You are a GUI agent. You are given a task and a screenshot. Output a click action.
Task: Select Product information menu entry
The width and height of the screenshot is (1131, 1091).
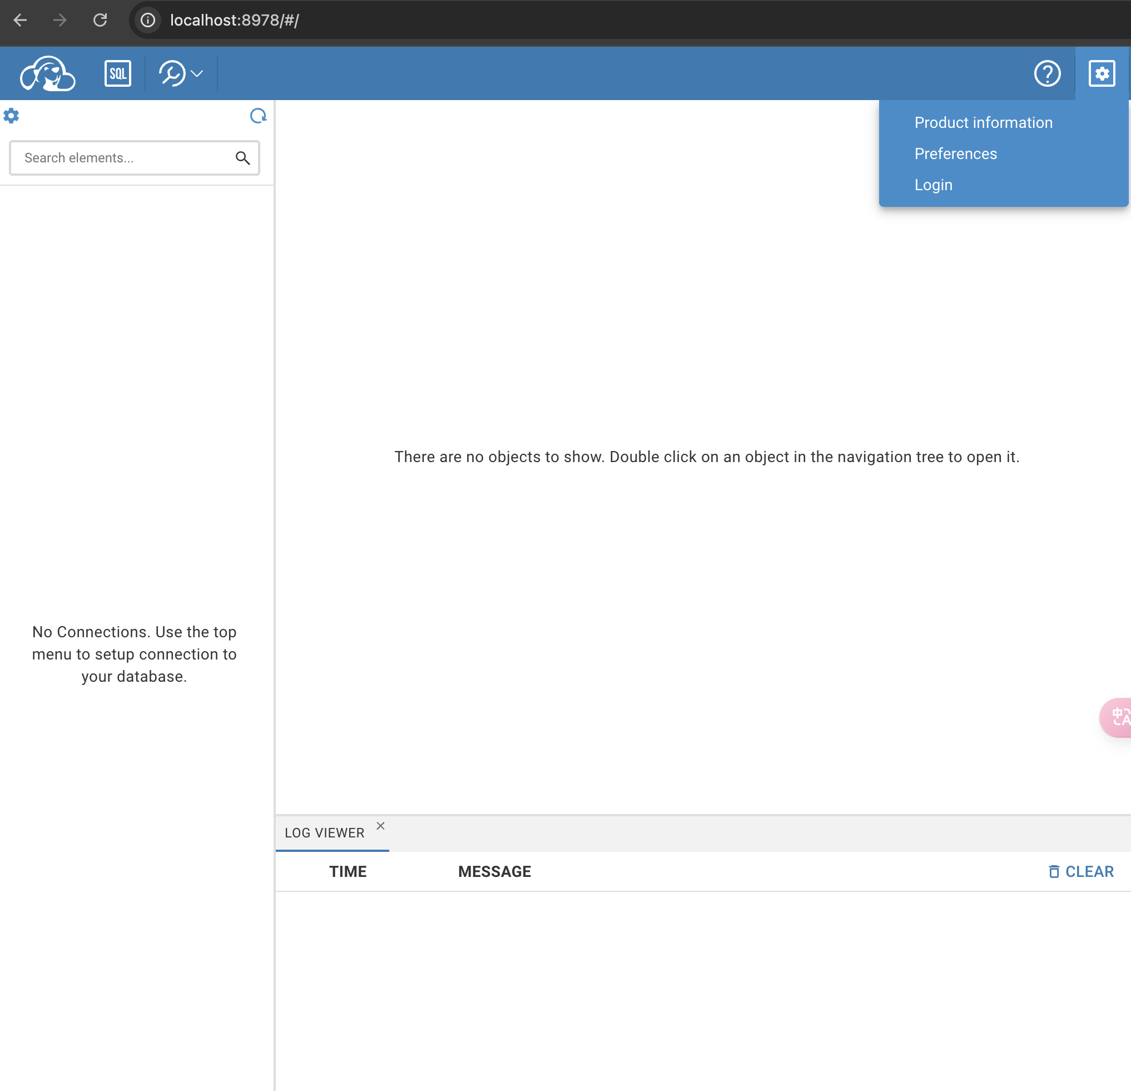(x=983, y=122)
